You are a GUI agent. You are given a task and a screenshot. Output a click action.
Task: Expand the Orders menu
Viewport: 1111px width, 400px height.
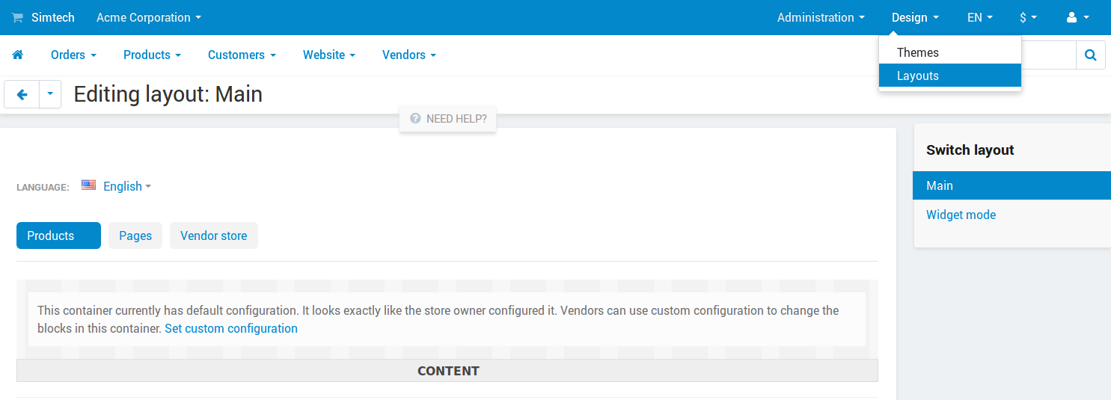(x=73, y=55)
